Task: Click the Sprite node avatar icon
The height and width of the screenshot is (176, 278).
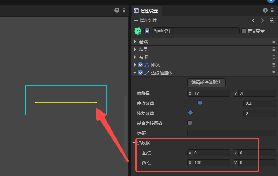Action: tap(138, 31)
